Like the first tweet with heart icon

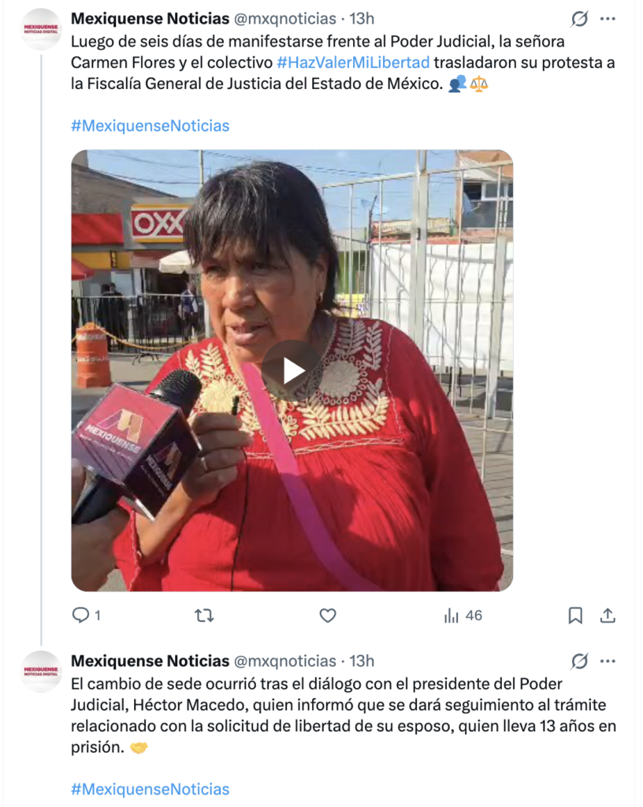point(328,615)
